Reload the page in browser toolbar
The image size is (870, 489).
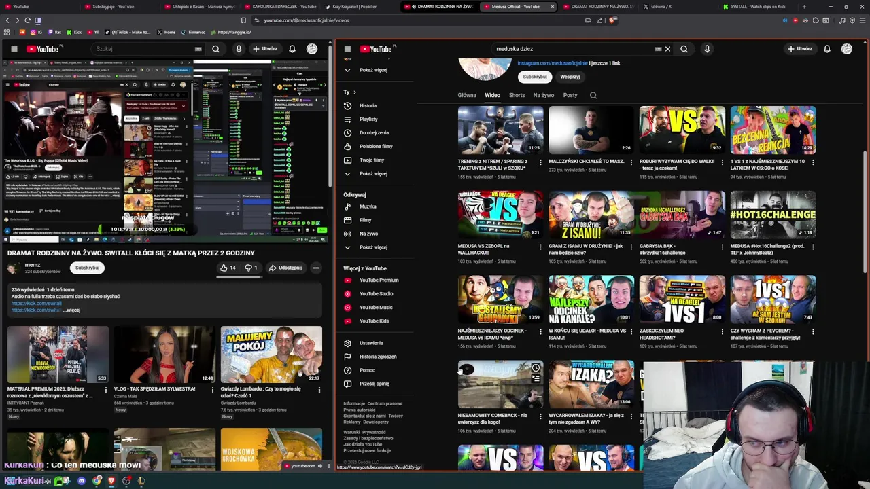[x=27, y=20]
